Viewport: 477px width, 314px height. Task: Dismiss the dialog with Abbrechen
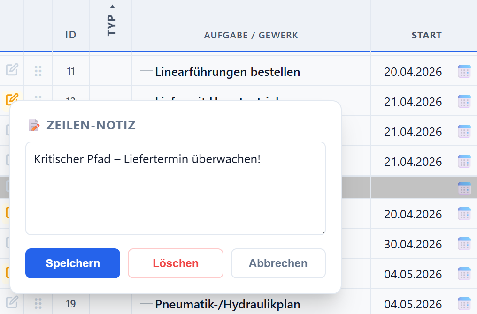coord(278,263)
